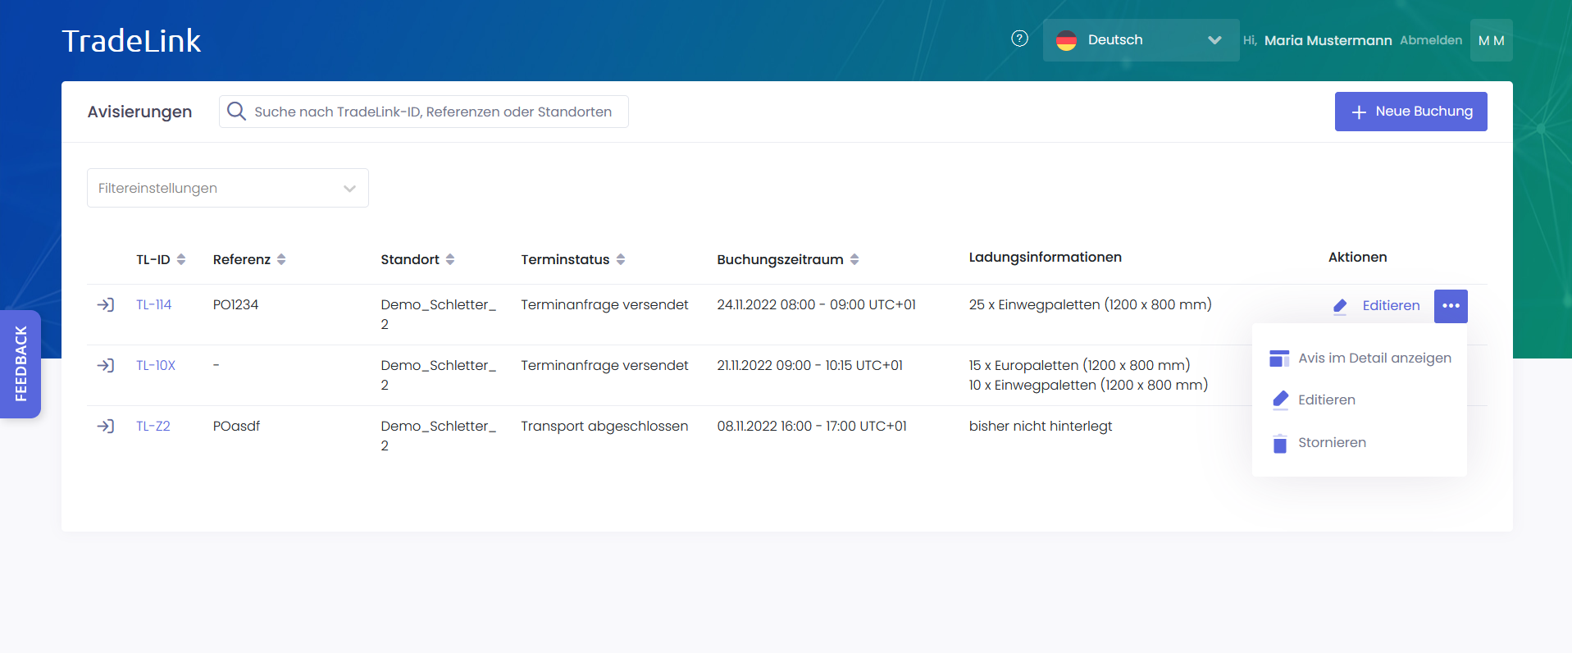Open the three-dots actions menu button

point(1450,306)
